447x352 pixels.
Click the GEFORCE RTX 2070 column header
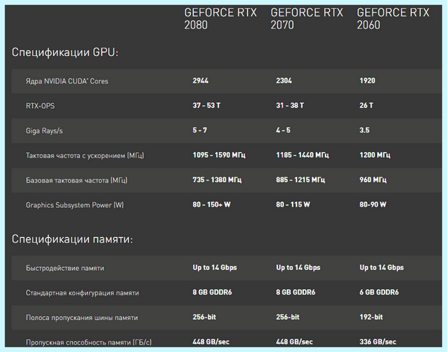pos(307,19)
